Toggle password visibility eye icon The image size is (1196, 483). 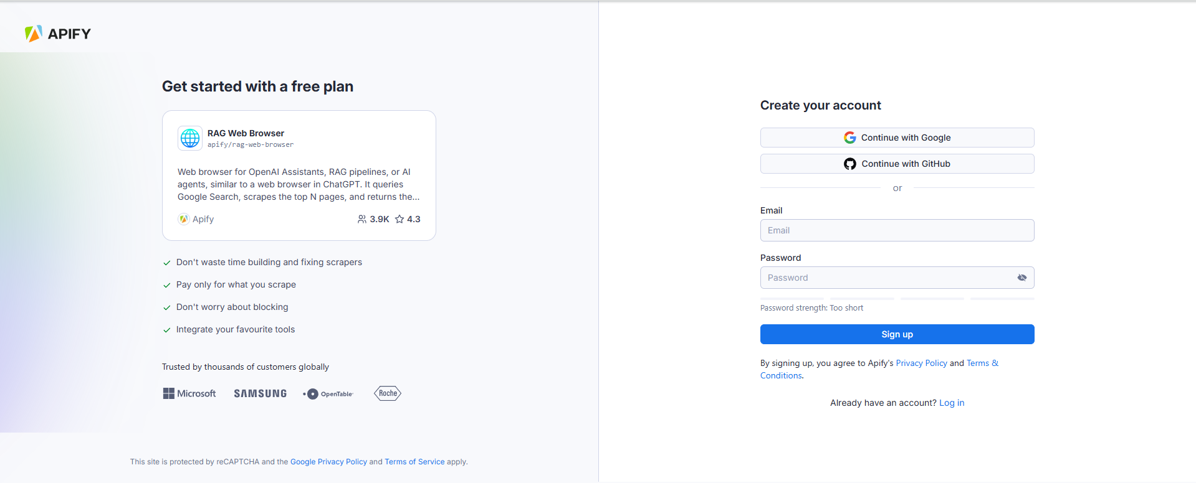coord(1021,278)
